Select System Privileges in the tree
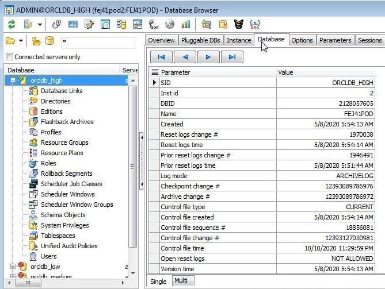Screen dimensions: 385x289 (x=65, y=225)
